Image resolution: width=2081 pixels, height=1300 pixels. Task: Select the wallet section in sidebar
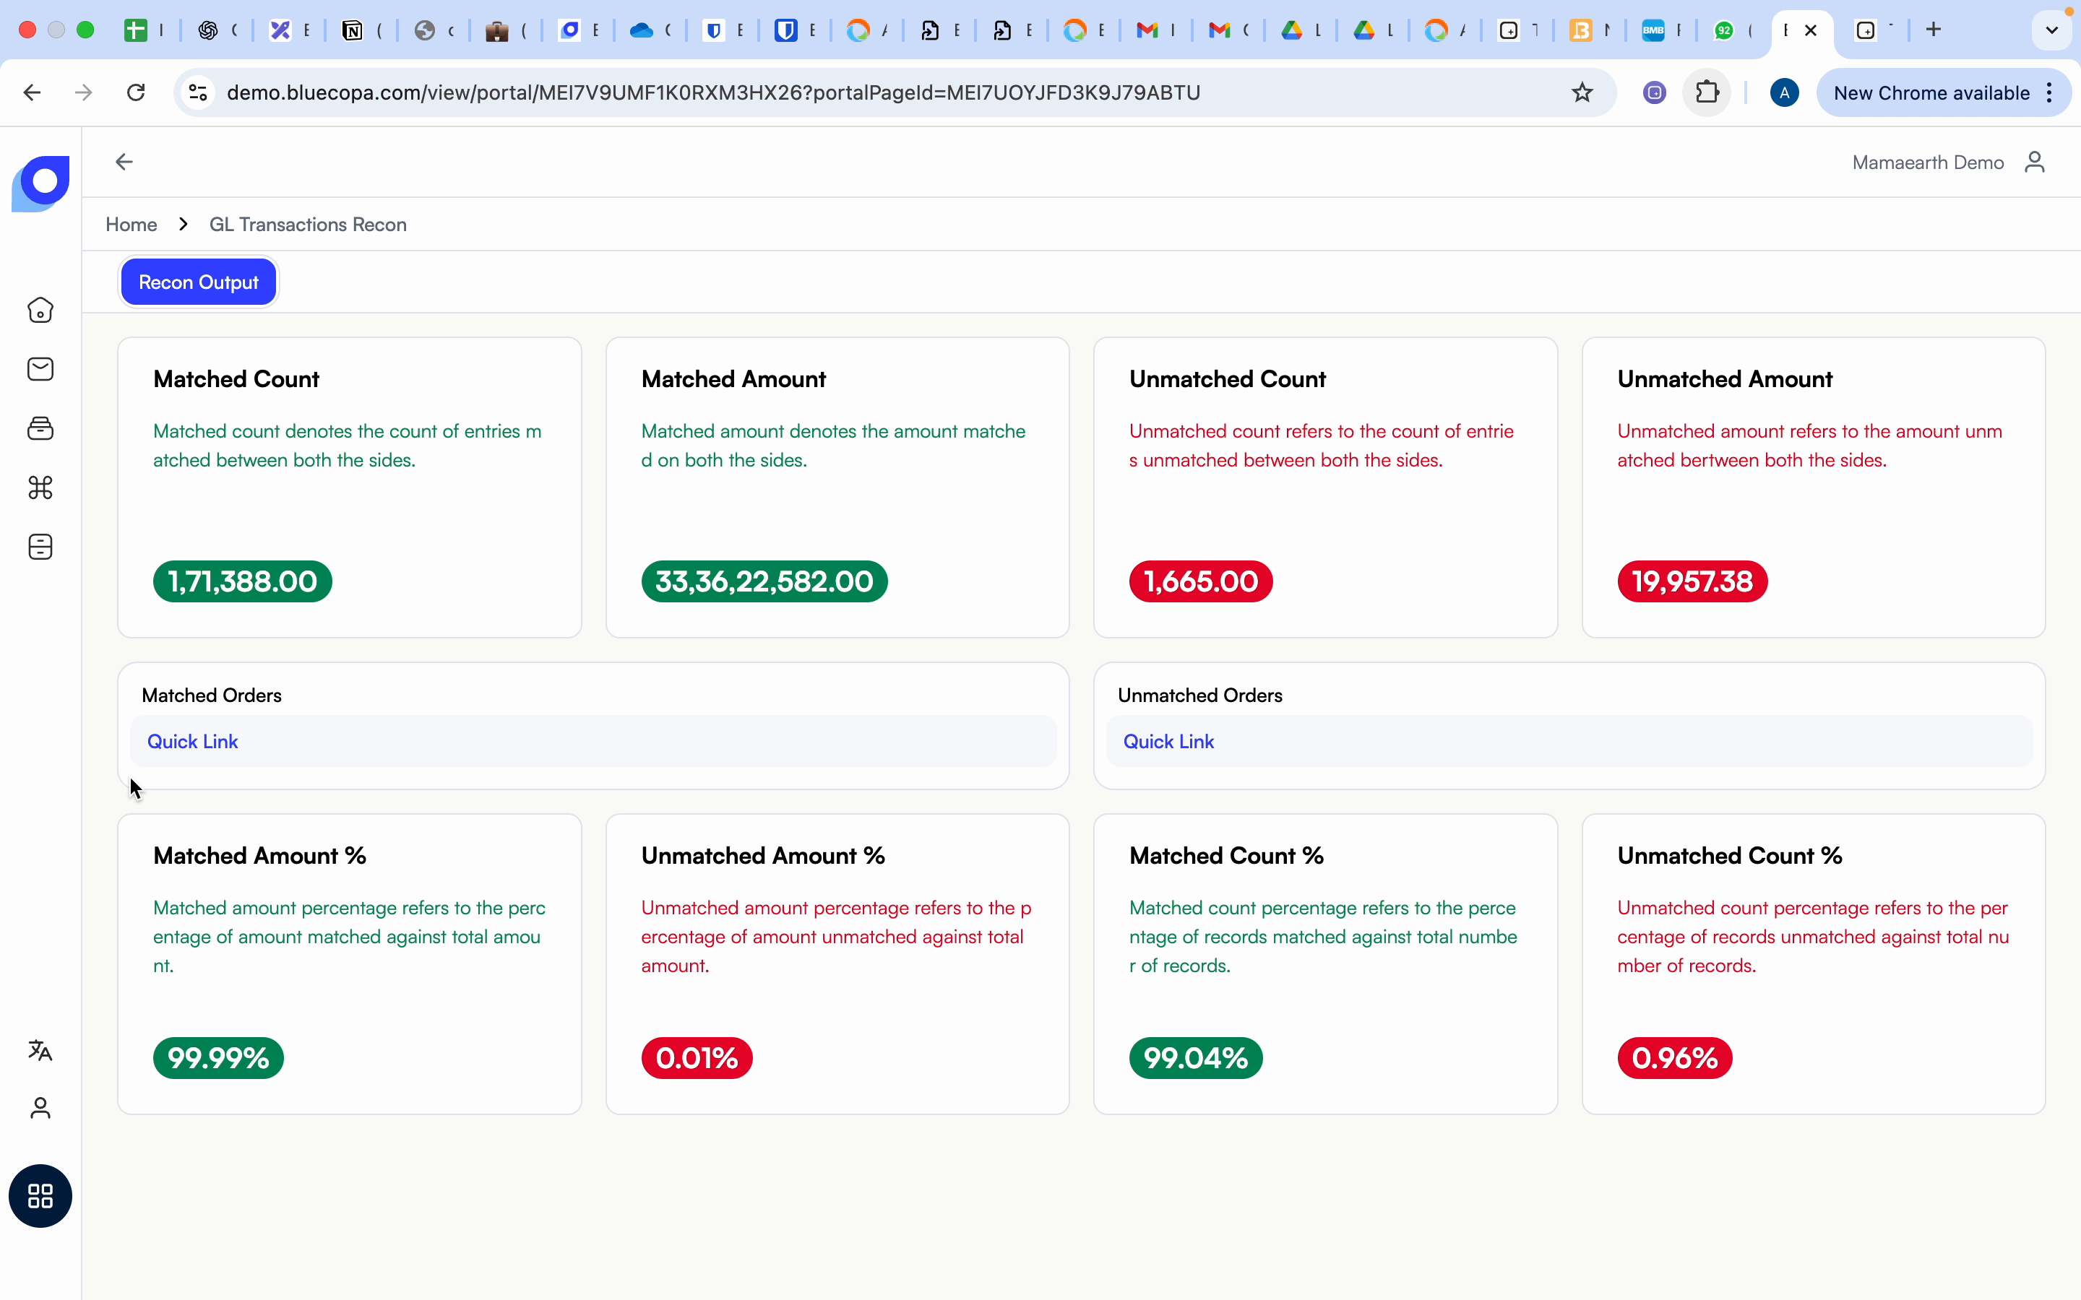pos(40,428)
